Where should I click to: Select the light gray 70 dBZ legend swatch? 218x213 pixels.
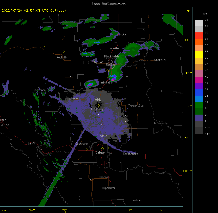(199, 23)
